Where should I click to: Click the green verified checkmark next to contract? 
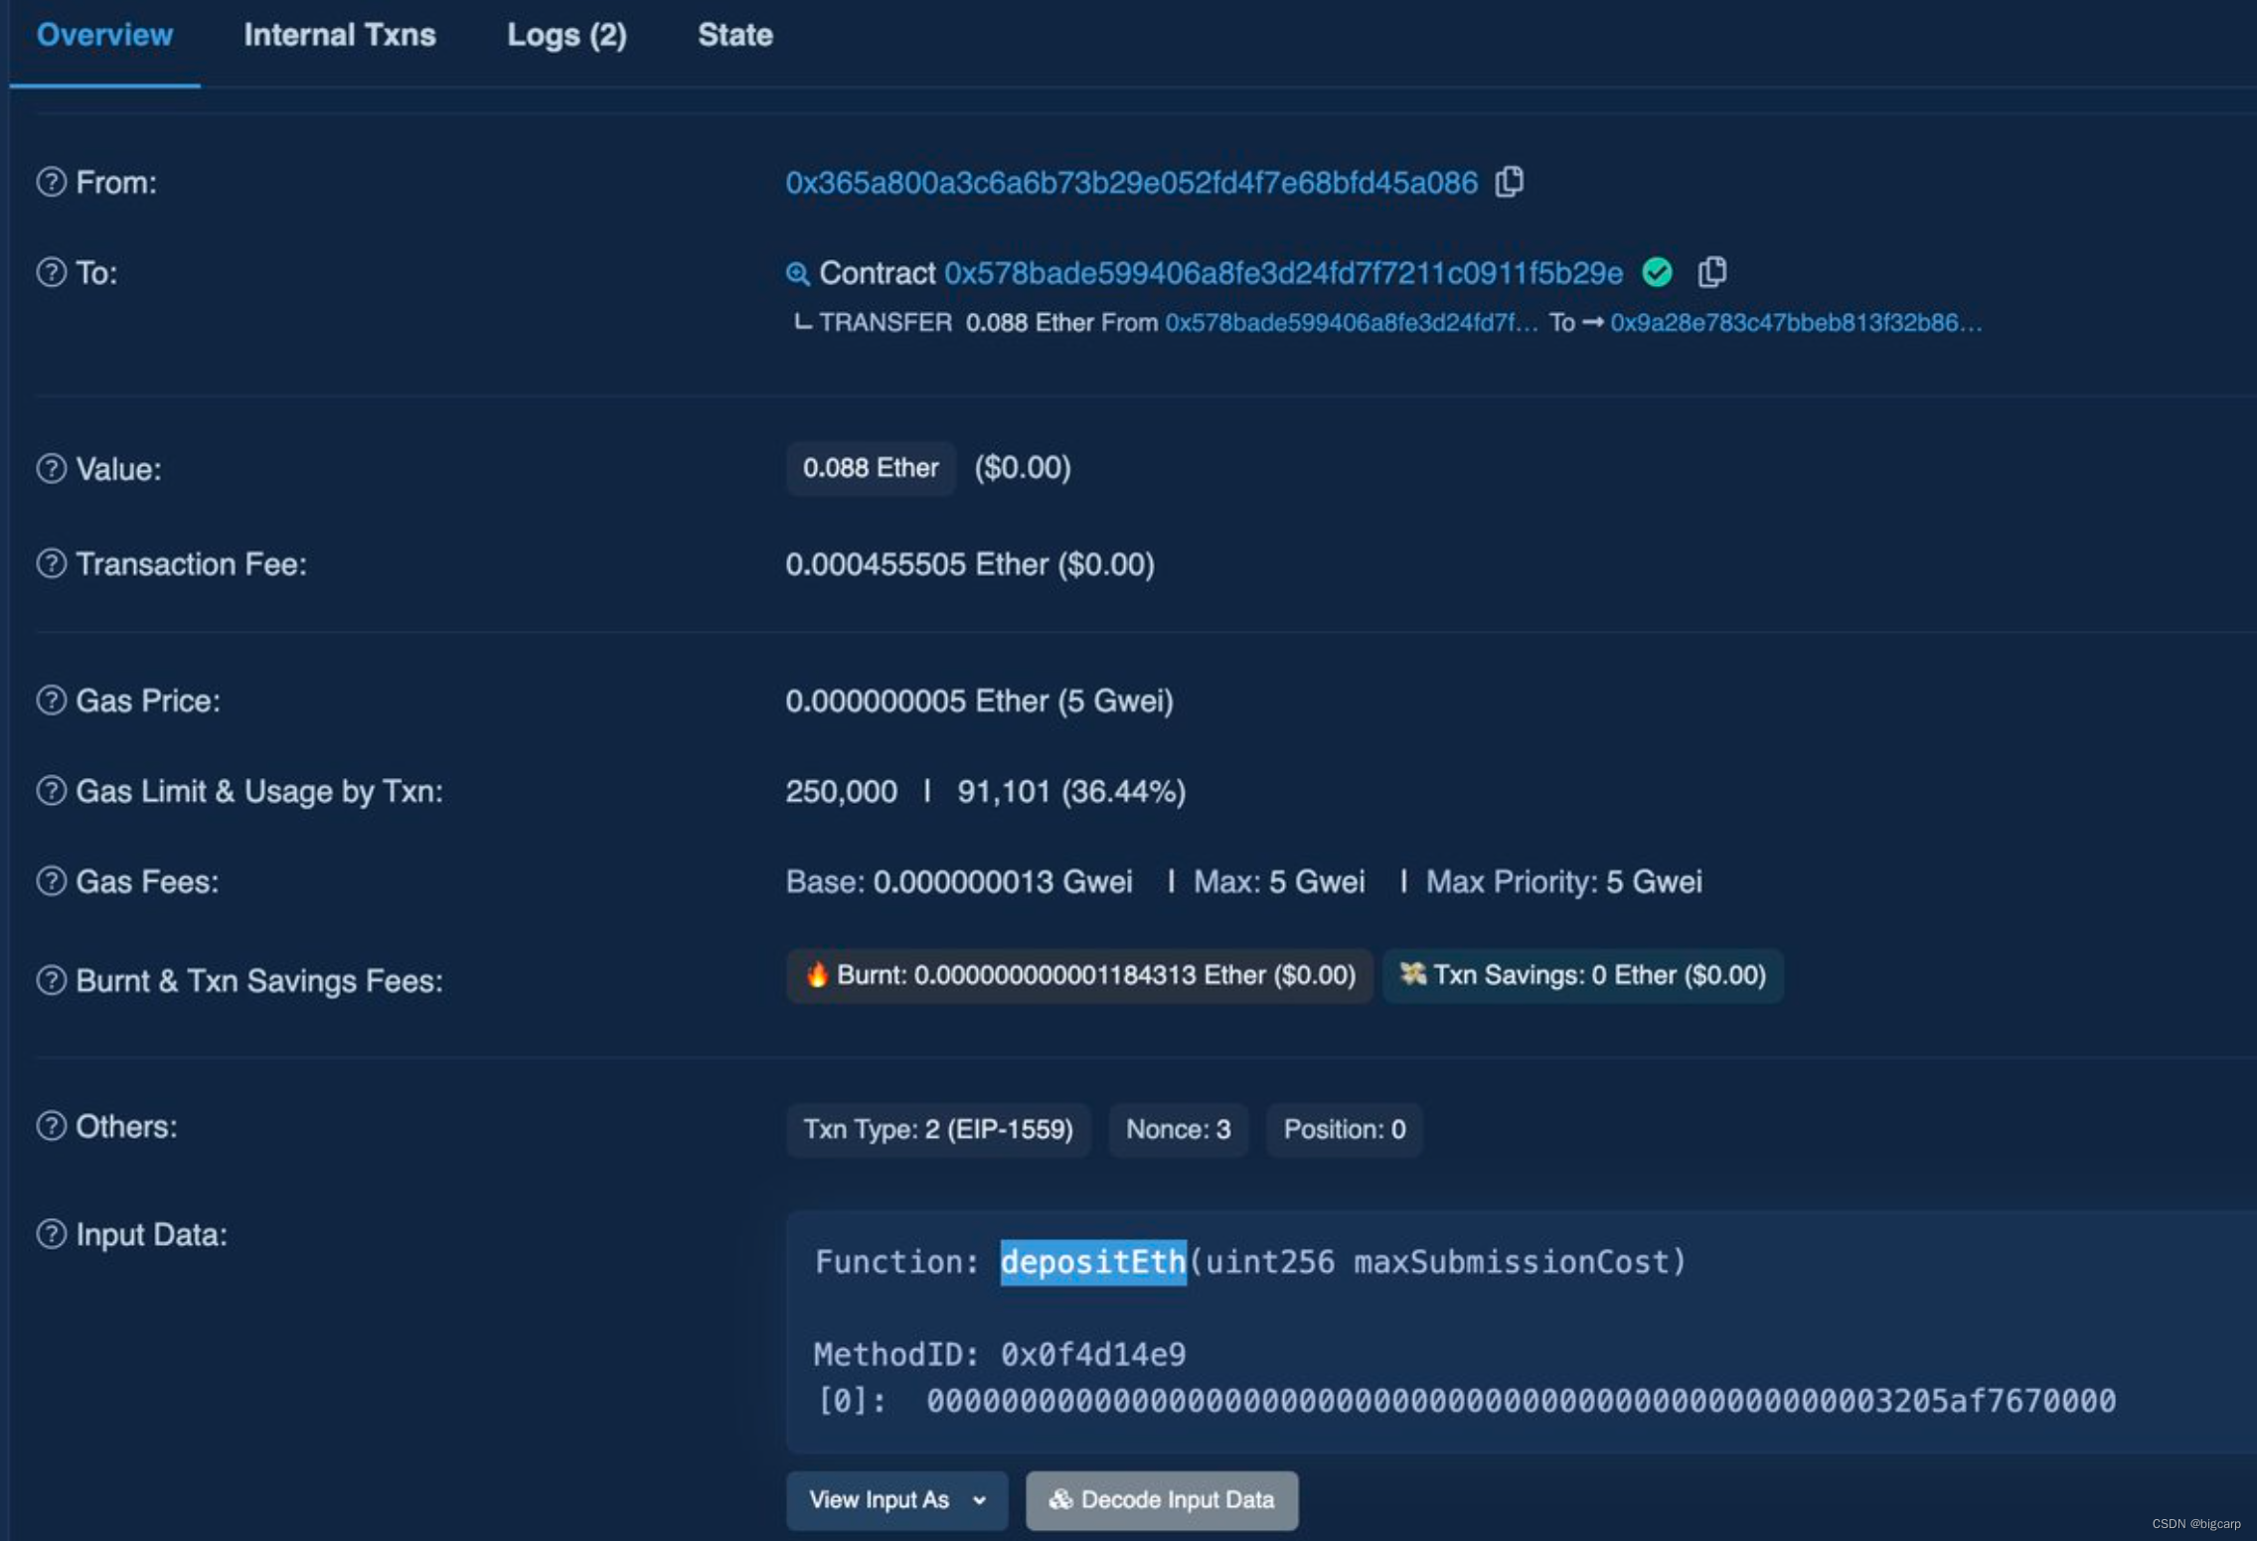point(1658,272)
